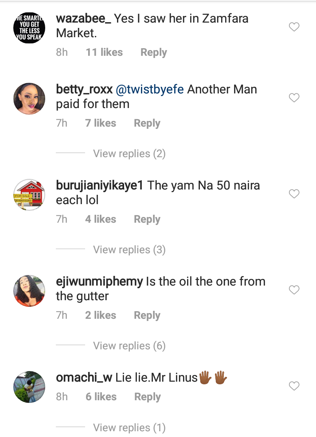Open the @twistbyefe mention link

(x=150, y=89)
